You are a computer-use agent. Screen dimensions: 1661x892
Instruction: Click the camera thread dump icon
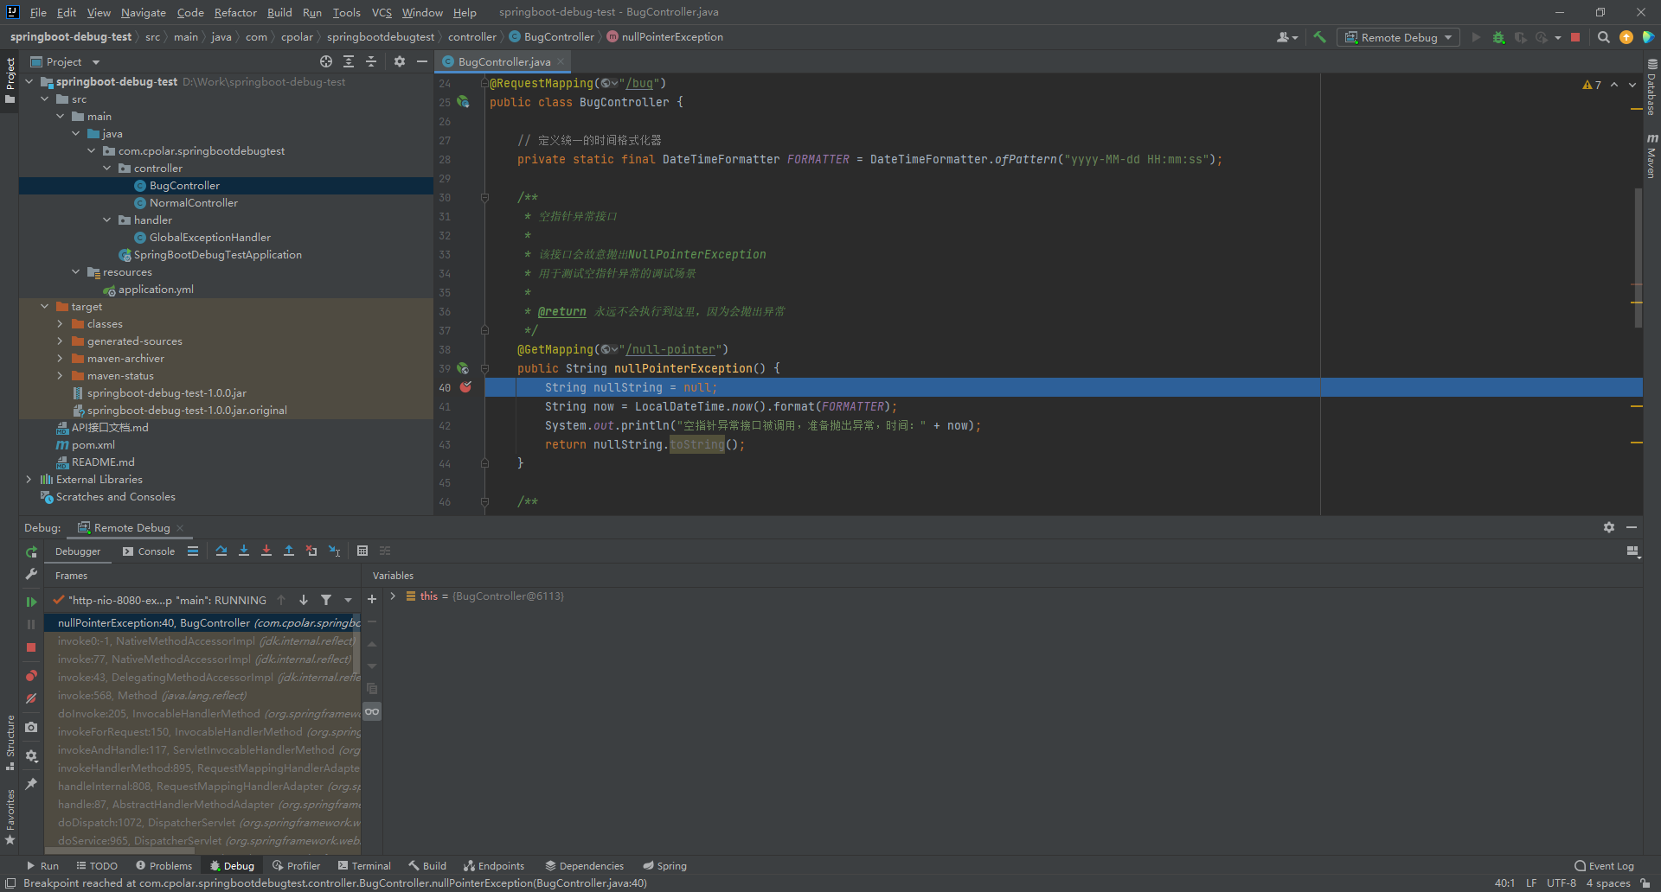[31, 728]
